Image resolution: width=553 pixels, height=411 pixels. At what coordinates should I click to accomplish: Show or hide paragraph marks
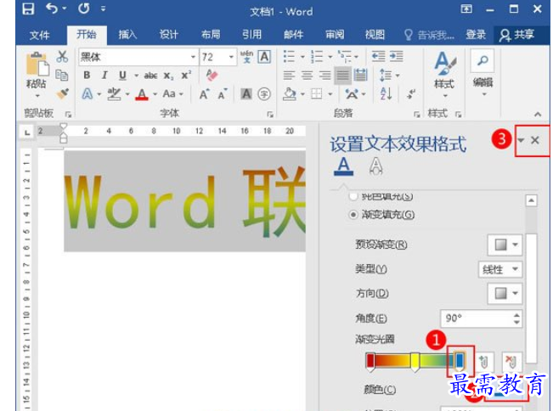tap(410, 94)
